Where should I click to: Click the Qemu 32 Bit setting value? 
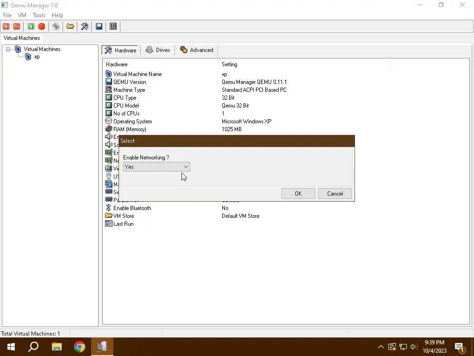pos(235,105)
